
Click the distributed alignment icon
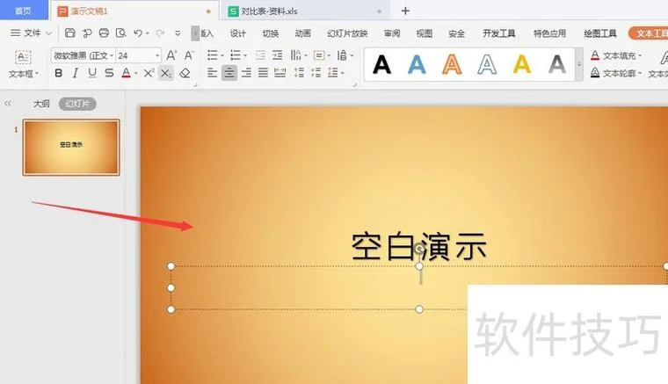point(280,73)
